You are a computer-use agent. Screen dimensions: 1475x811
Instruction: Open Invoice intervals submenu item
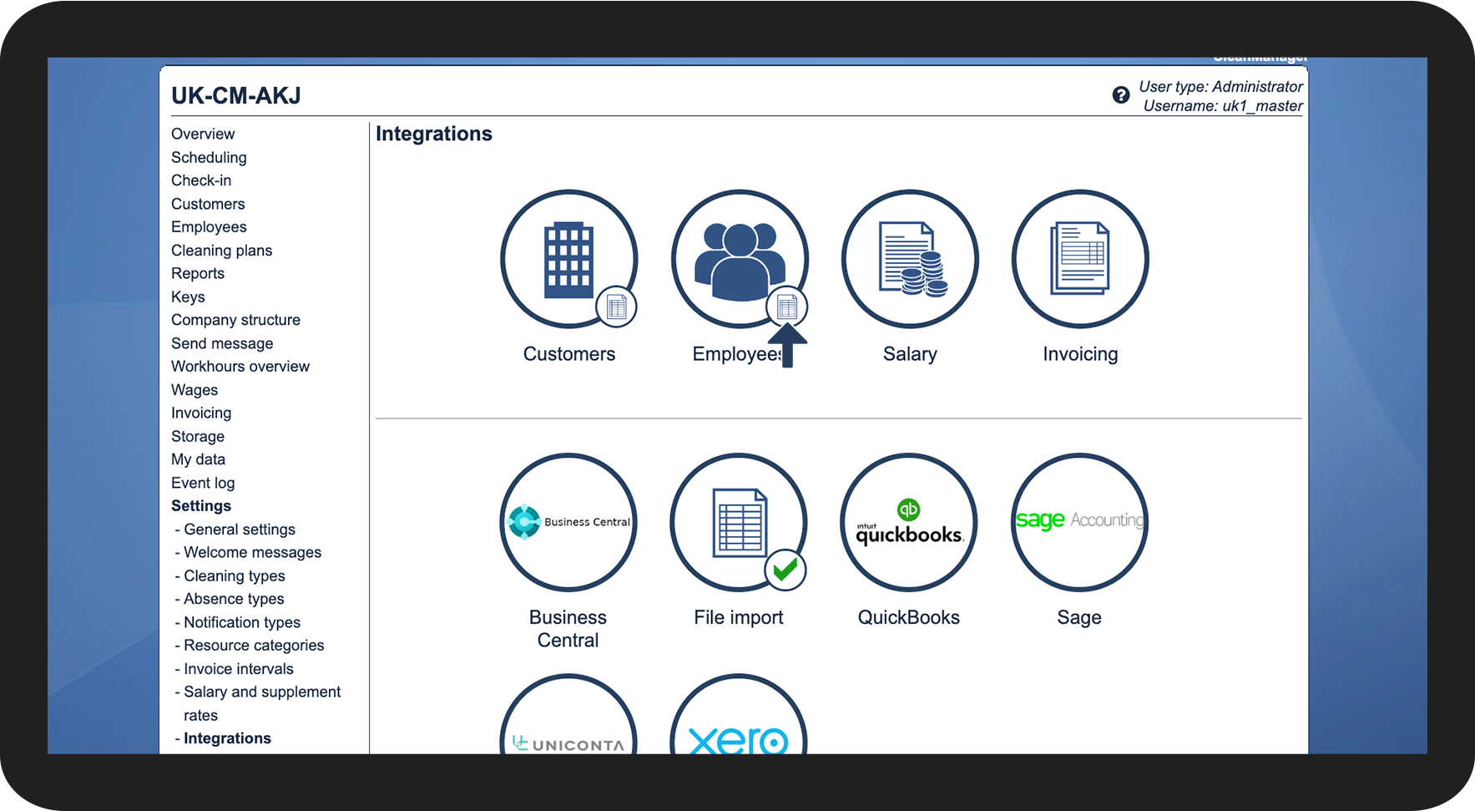coord(239,669)
